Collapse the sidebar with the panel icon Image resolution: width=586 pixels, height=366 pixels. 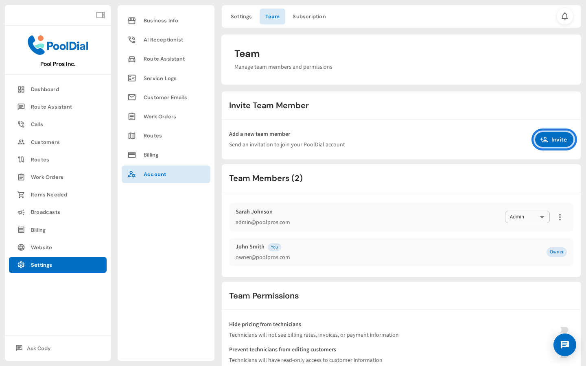coord(100,15)
